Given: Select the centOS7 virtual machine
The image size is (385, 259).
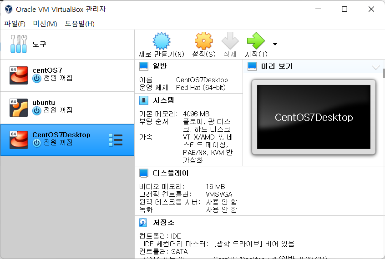Looking at the screenshot, I should [67, 75].
